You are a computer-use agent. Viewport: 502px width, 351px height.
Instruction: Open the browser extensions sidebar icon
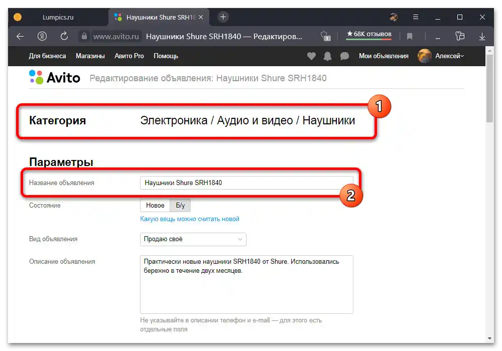pos(460,36)
